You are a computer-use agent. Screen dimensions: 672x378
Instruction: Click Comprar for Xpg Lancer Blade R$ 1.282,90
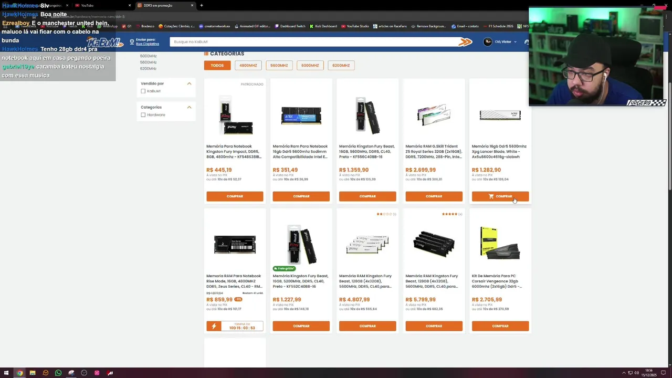(x=500, y=196)
